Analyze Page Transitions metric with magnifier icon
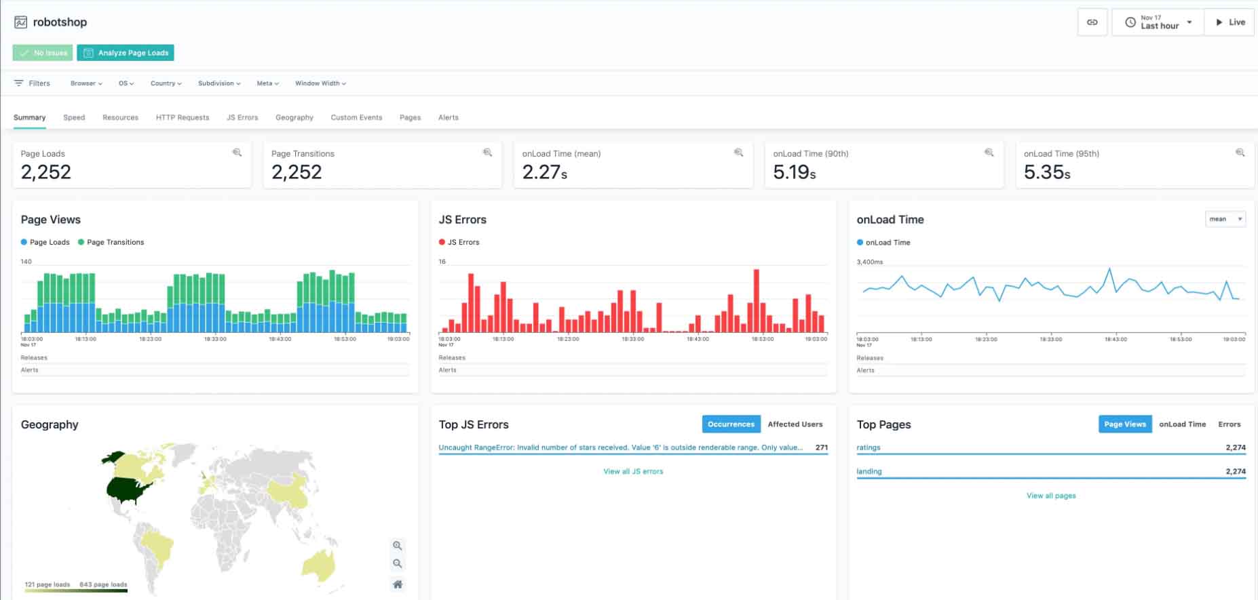1258x600 pixels. [487, 153]
